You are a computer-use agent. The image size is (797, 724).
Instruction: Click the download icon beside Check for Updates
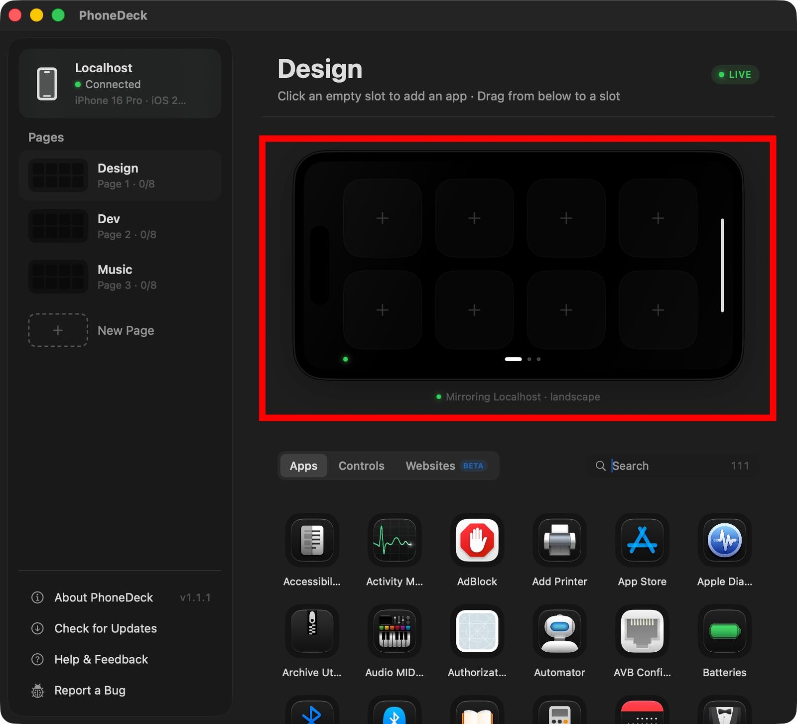point(37,628)
